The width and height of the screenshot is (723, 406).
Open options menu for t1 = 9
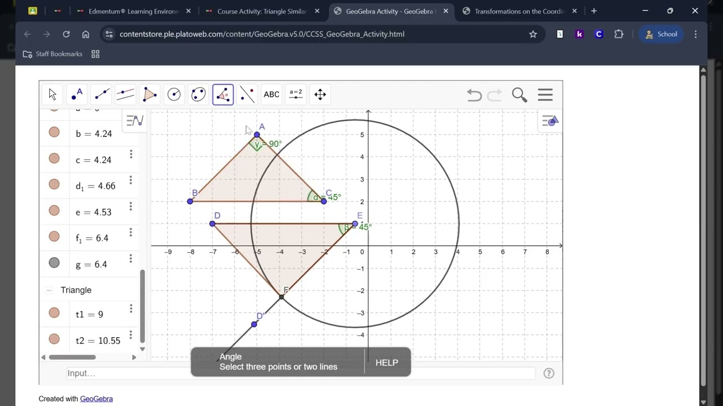[x=130, y=308]
